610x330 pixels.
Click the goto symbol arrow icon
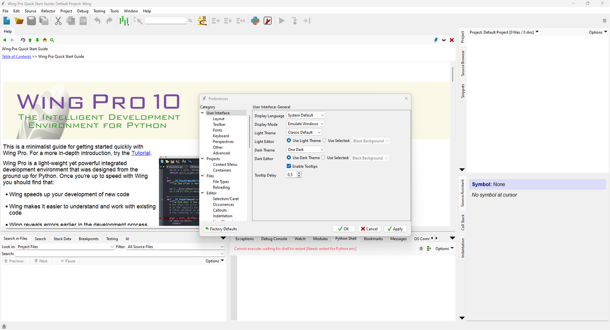[x=138, y=20]
